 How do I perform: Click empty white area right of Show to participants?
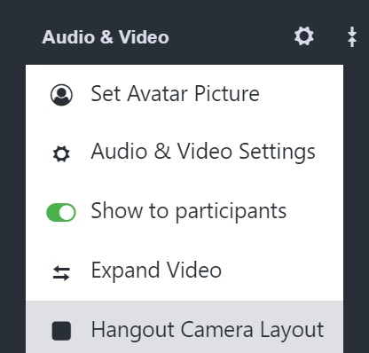(315, 212)
